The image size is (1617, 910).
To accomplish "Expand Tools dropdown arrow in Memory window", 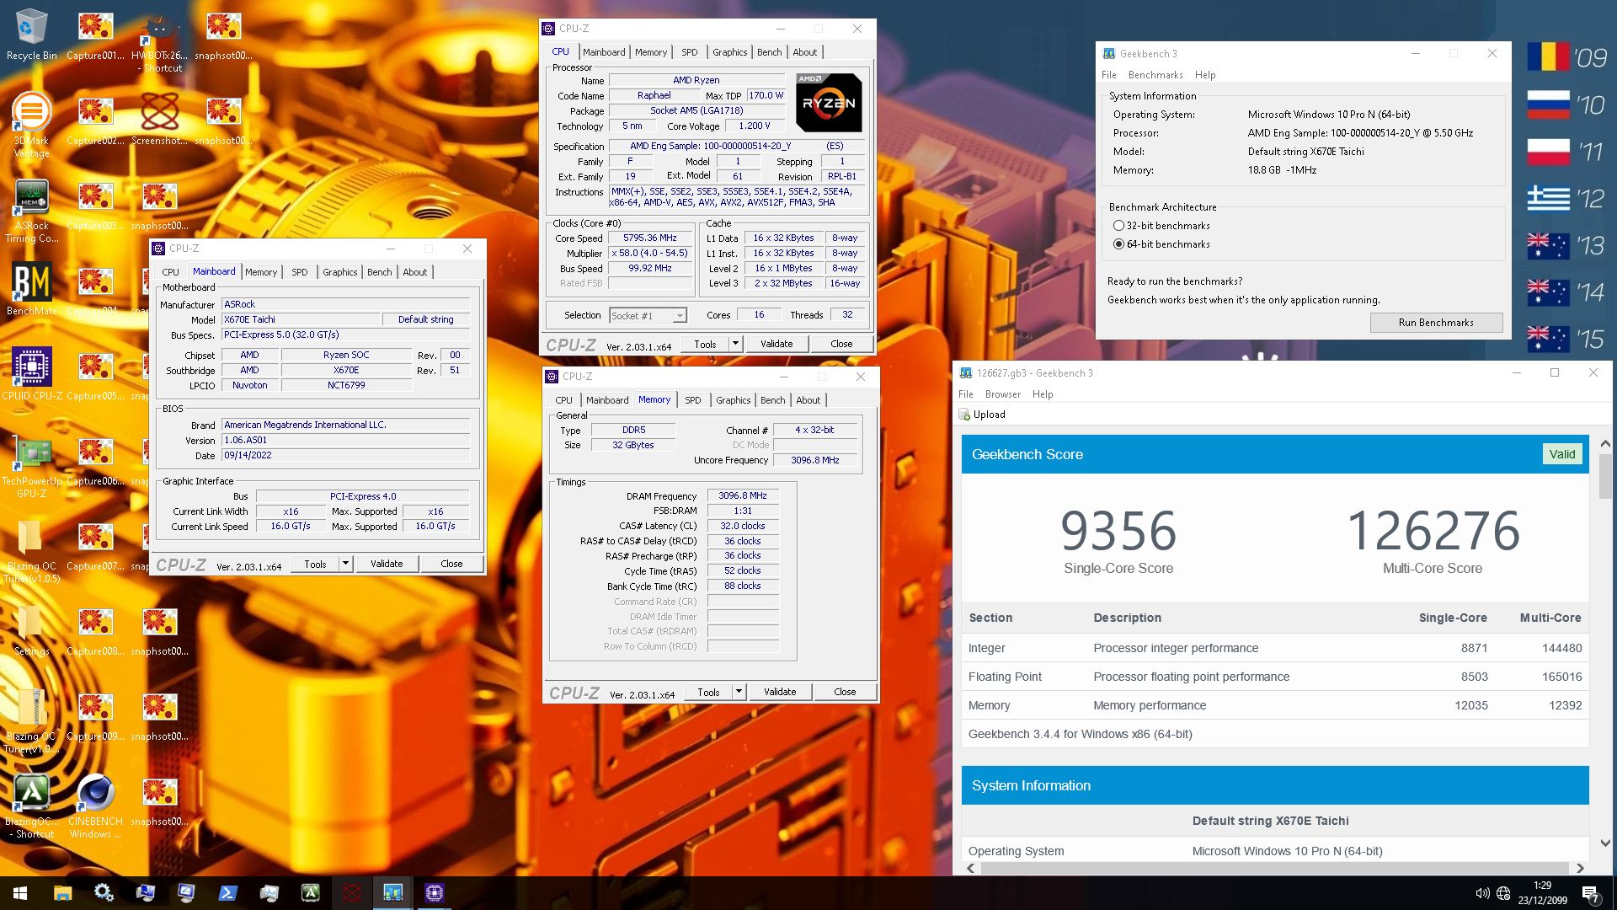I will (x=738, y=692).
